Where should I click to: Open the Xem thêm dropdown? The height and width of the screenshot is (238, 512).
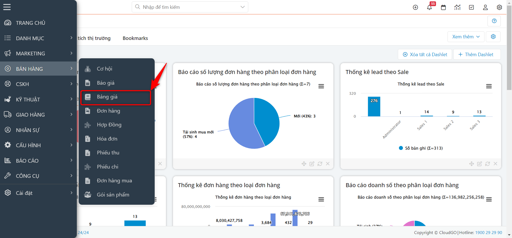(466, 37)
